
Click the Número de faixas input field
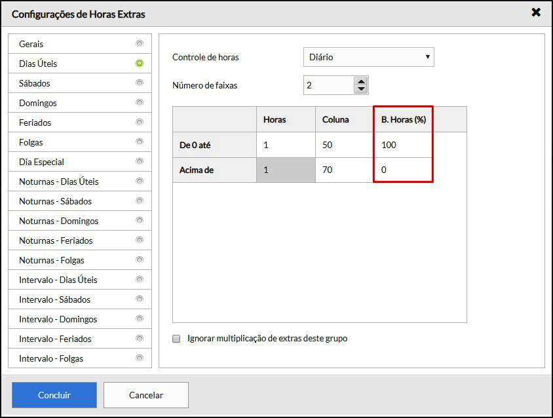click(328, 85)
